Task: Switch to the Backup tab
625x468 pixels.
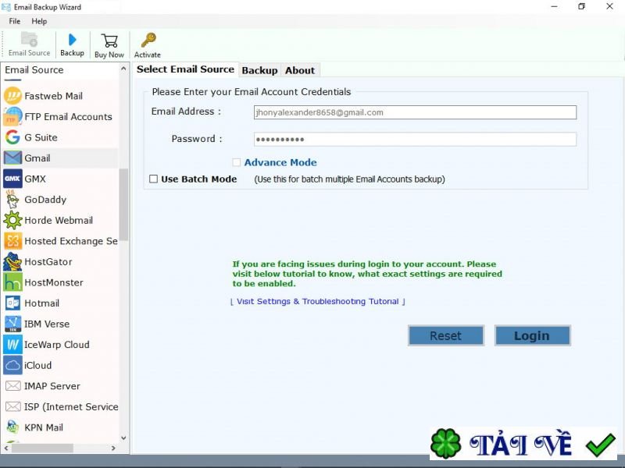Action: 259,70
